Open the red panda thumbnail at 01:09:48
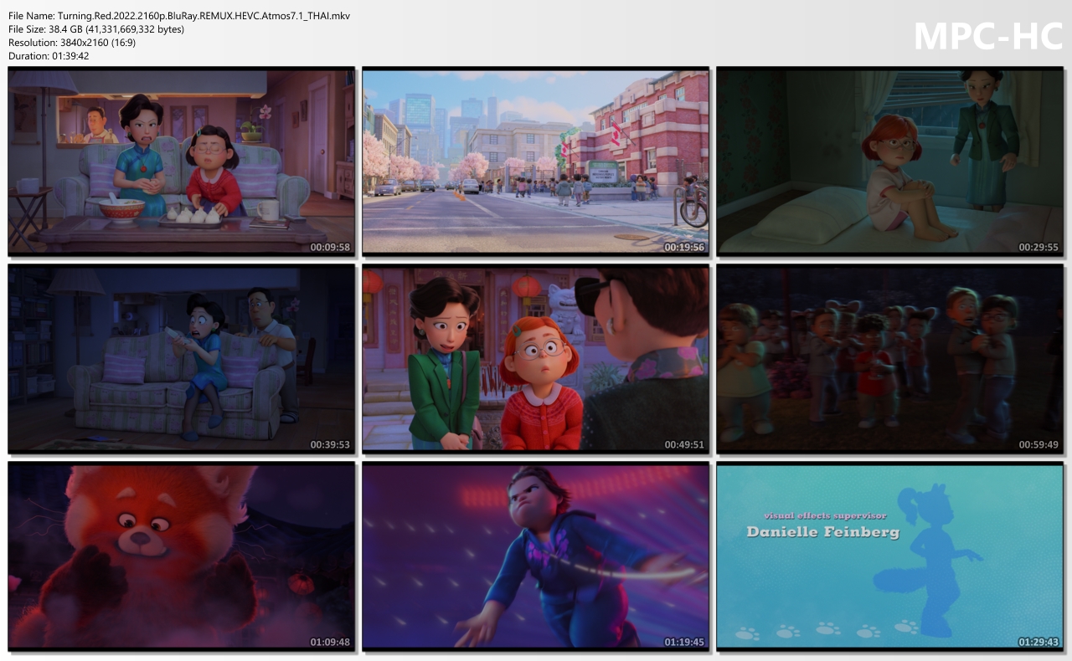1072x661 pixels. pyautogui.click(x=181, y=556)
